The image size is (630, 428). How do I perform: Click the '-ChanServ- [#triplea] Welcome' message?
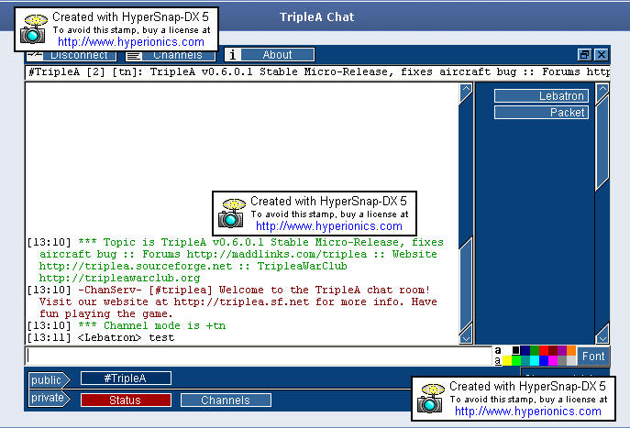[233, 302]
